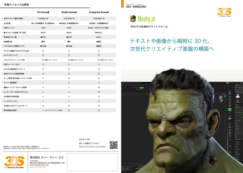Click the '3Dモデル生成AIプラットフォーム' subtitle

click(149, 26)
